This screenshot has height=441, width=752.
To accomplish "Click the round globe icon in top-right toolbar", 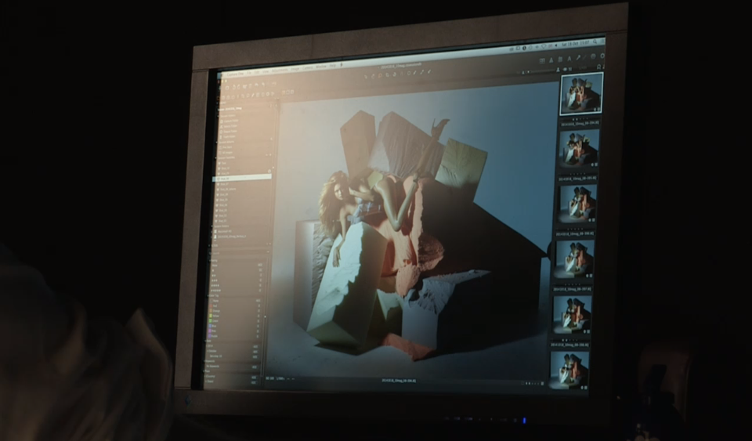I will 593,56.
